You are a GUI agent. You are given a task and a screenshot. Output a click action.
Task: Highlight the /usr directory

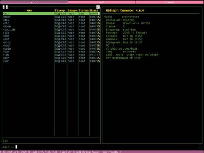click(51, 58)
